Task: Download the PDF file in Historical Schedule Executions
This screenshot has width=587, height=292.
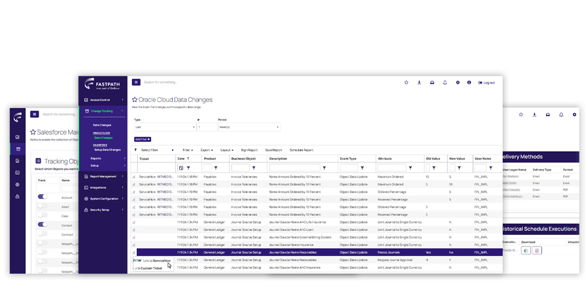Action: (x=537, y=251)
